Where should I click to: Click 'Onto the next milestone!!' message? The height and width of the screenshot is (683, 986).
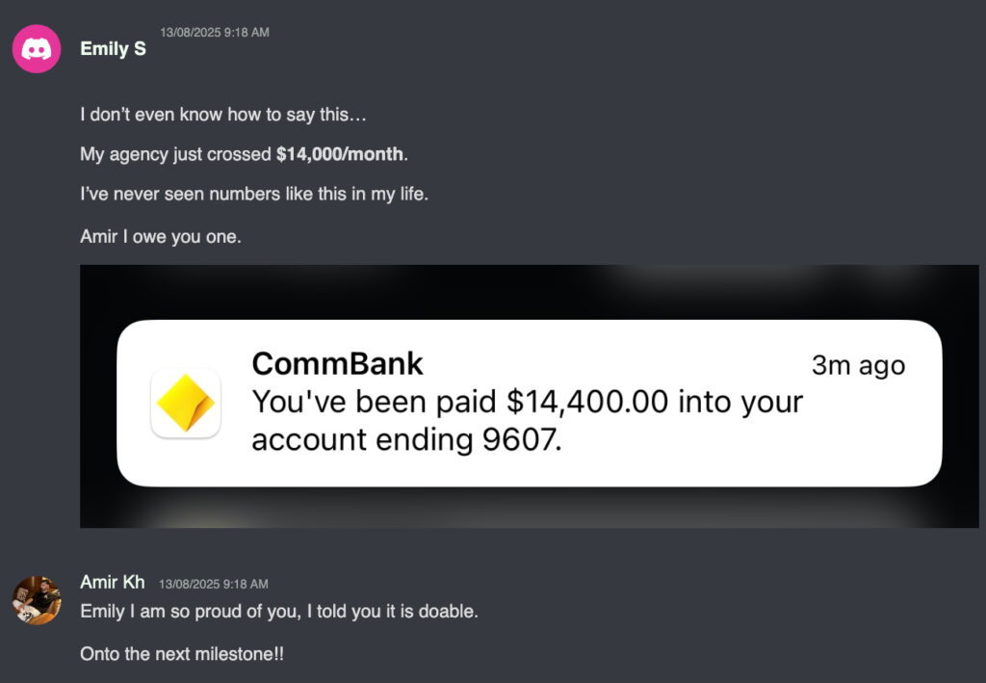click(x=182, y=654)
